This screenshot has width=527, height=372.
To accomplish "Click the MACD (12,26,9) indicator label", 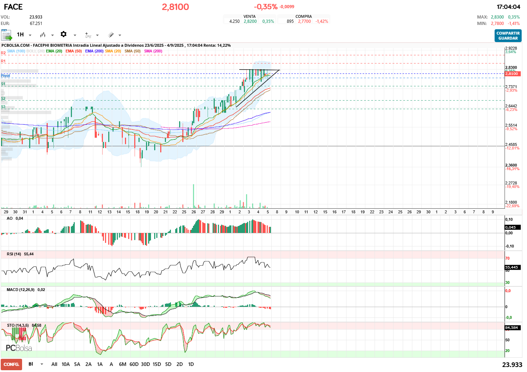I will [21, 290].
